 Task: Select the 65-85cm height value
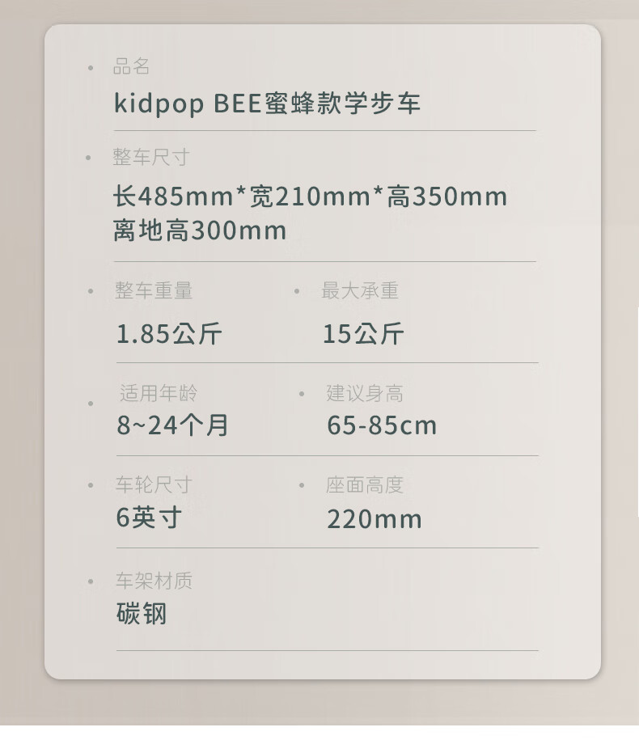click(382, 425)
